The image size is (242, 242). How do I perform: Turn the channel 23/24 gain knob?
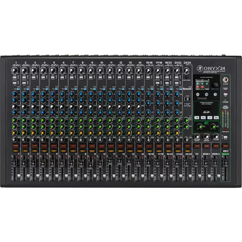point(186,70)
